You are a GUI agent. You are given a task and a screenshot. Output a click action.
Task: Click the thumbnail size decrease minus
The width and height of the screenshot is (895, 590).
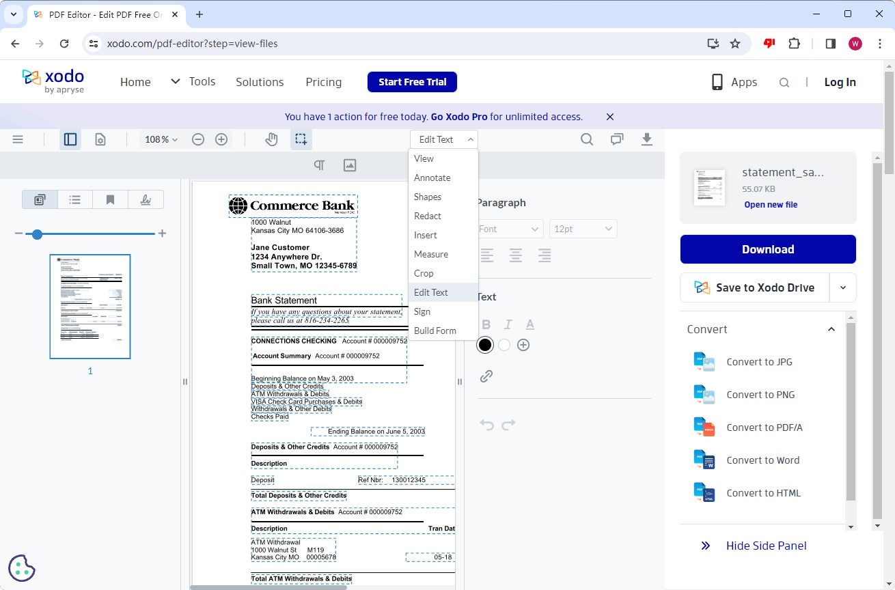pos(18,234)
